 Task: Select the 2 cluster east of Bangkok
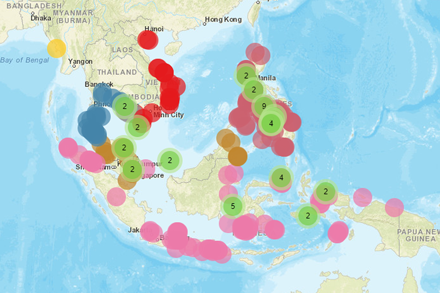(125, 106)
